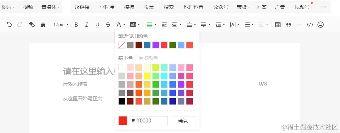Expand the both-sides indent dropdown arrow

[x=180, y=25]
